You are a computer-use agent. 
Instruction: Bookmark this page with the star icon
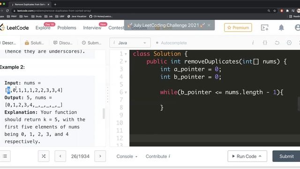coord(275,11)
